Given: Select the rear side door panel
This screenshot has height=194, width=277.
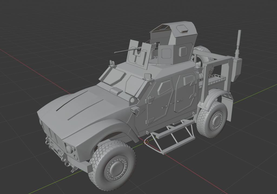Looking at the screenshot, I should pyautogui.click(x=184, y=94).
